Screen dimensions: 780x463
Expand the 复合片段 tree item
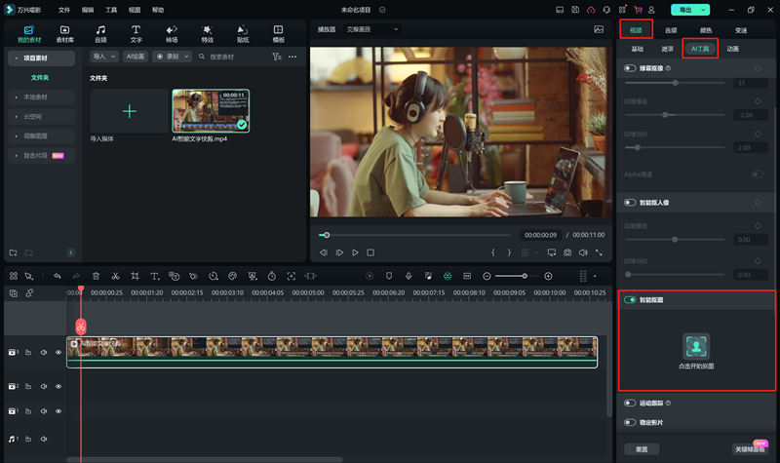click(x=17, y=155)
